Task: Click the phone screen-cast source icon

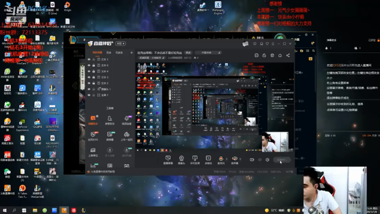Action: click(x=195, y=160)
